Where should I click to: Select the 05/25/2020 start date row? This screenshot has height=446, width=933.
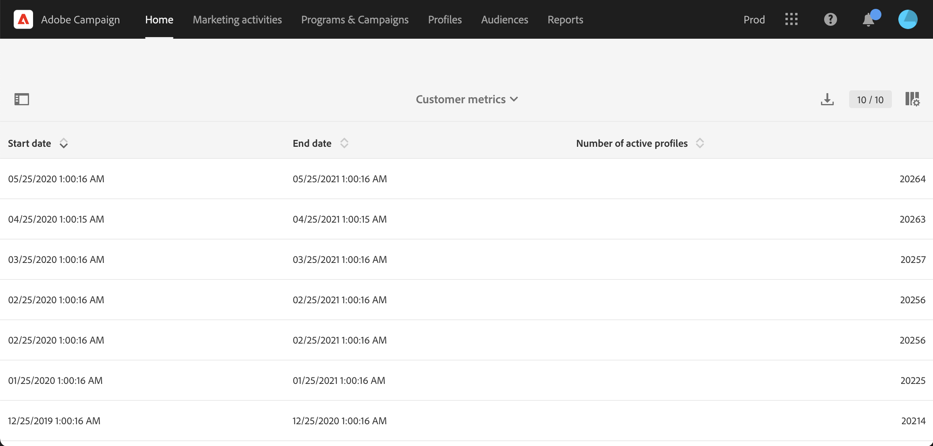pos(56,179)
